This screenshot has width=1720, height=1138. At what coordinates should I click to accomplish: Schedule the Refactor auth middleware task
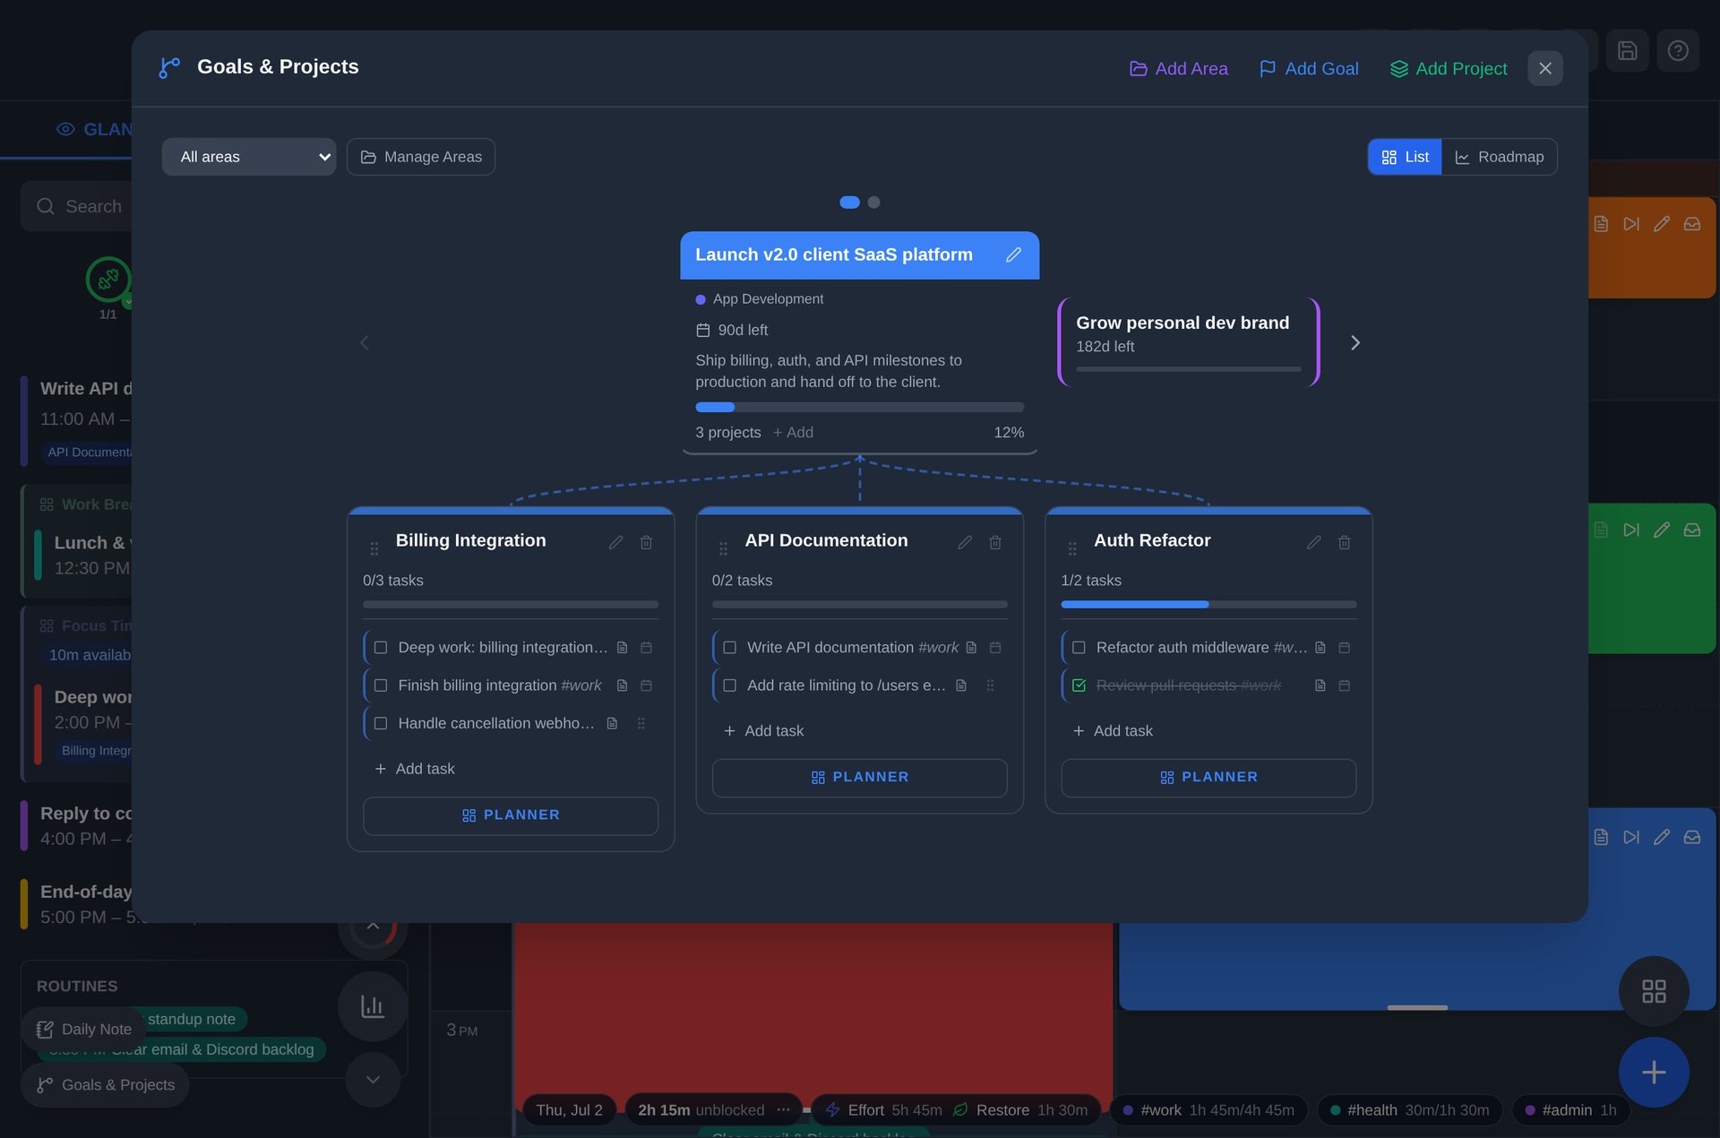[x=1345, y=648]
